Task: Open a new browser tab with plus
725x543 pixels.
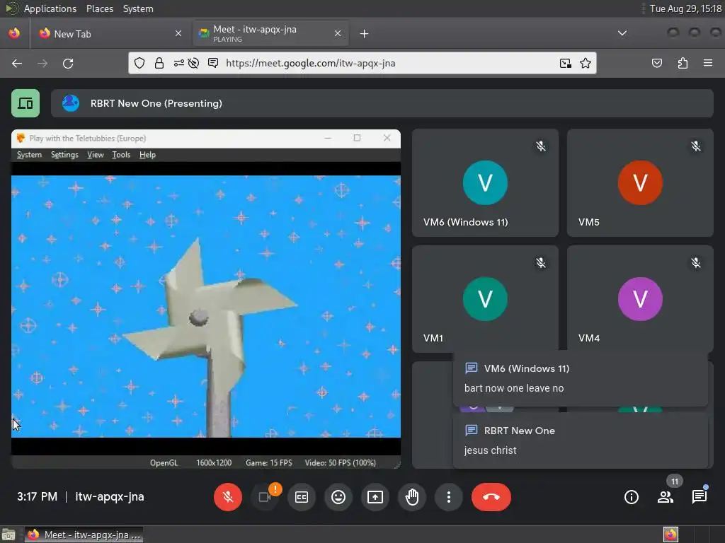Action: 365,34
